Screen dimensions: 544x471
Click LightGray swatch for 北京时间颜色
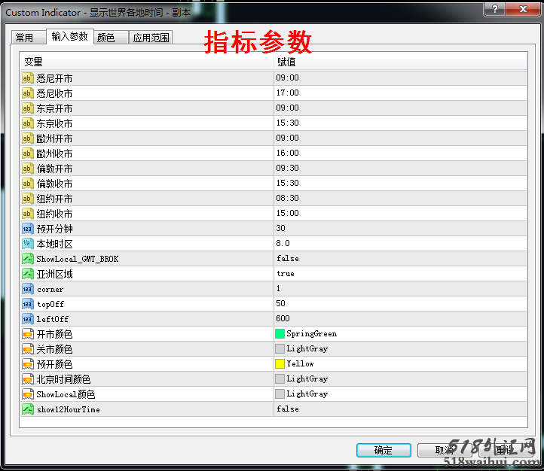coord(280,378)
